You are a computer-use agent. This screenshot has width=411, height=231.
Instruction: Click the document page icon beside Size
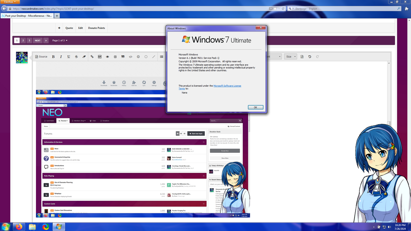click(302, 57)
